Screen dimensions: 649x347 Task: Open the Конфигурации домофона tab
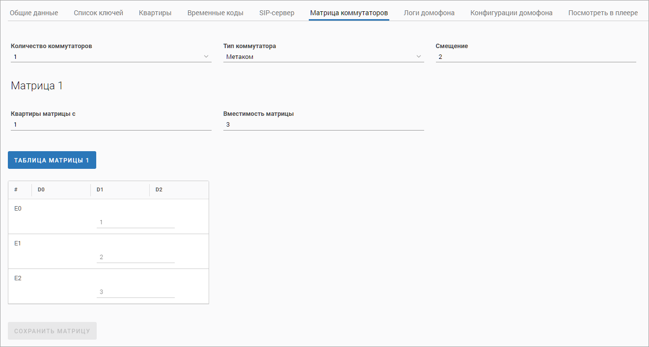[511, 13]
